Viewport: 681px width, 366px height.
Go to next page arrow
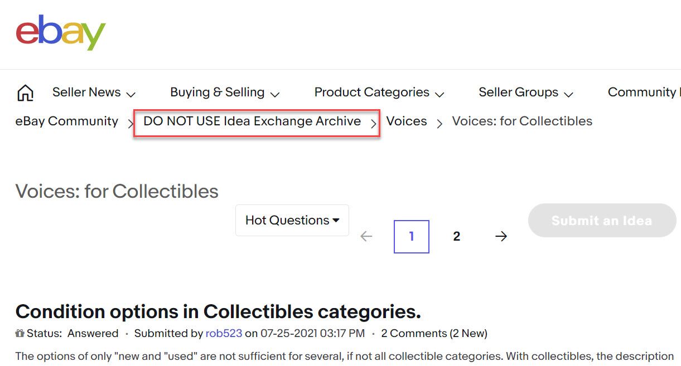501,237
